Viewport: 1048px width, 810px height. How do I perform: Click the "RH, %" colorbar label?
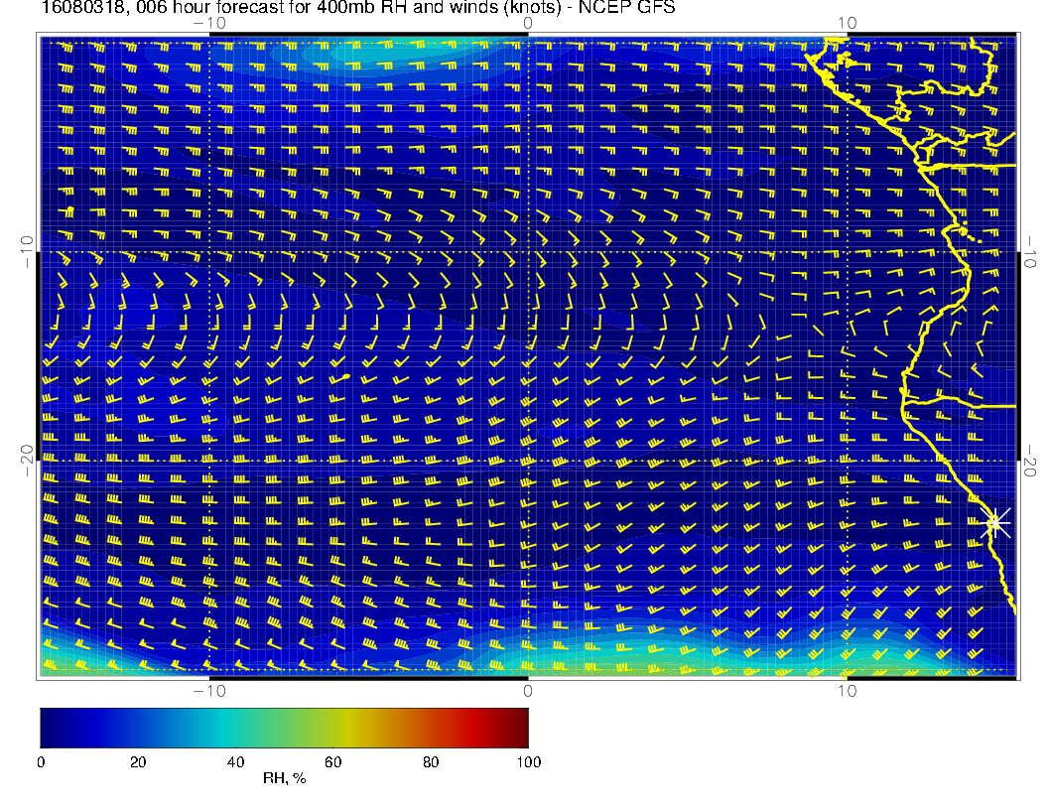(x=284, y=779)
